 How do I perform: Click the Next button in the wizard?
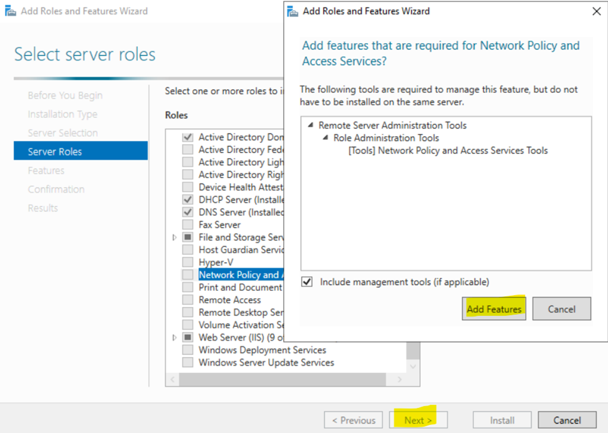pyautogui.click(x=418, y=420)
